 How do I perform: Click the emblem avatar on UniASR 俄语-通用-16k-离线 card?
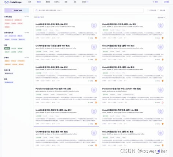click(161, 69)
